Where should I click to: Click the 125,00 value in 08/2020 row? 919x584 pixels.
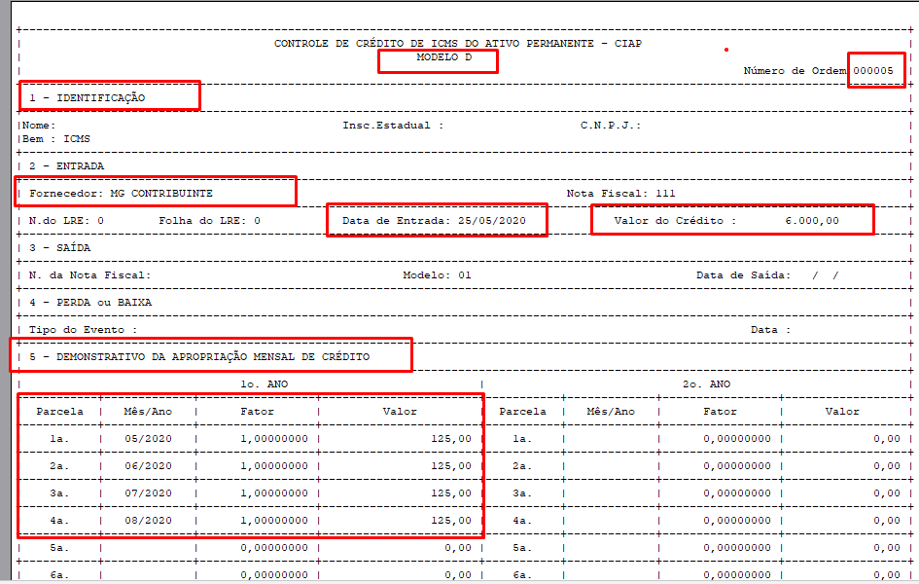click(450, 521)
